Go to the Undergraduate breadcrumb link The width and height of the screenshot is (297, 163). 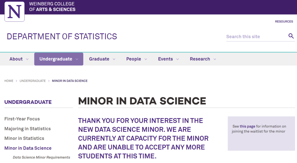(32, 81)
